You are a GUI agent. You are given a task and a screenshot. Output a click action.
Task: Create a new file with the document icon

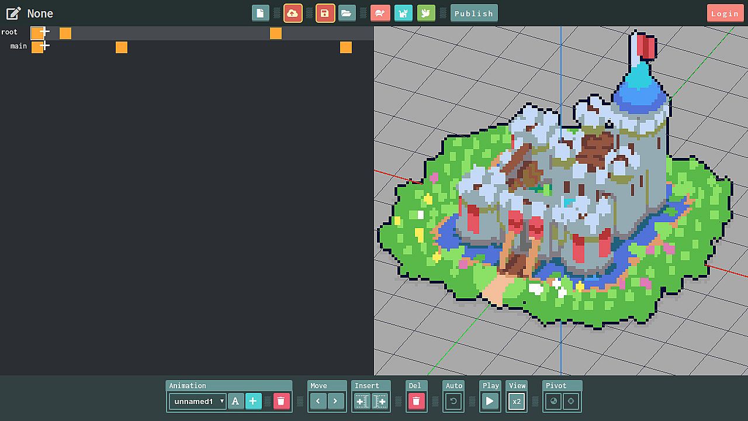pyautogui.click(x=261, y=13)
